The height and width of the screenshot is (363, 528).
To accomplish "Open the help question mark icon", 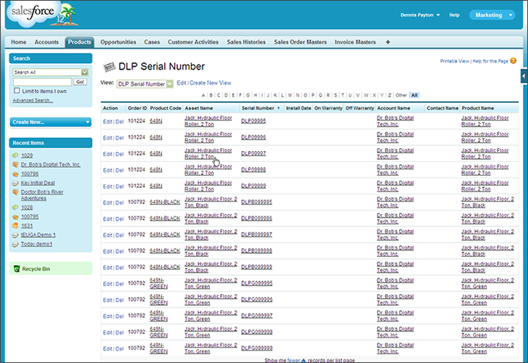I will click(x=513, y=60).
